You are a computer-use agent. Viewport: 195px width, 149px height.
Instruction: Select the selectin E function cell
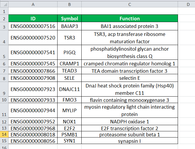pos(130,78)
